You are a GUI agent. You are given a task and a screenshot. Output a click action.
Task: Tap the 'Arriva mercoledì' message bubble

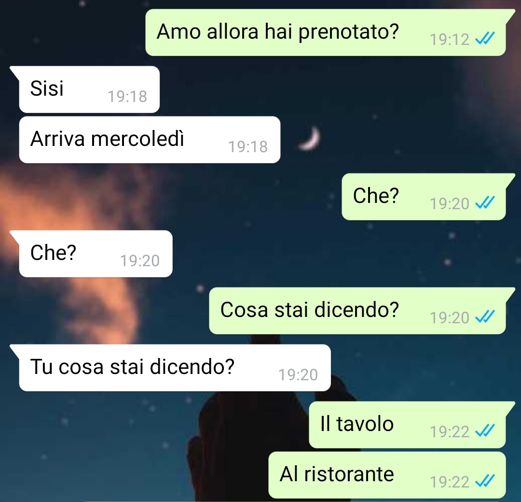coord(150,140)
